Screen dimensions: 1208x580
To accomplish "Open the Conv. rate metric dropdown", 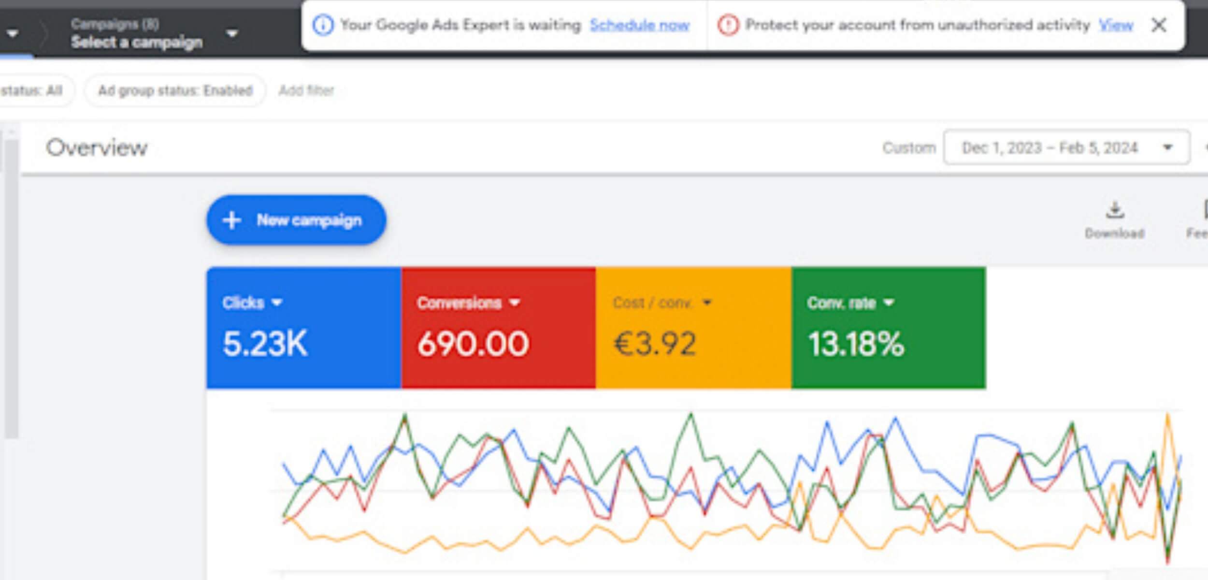I will pyautogui.click(x=889, y=303).
